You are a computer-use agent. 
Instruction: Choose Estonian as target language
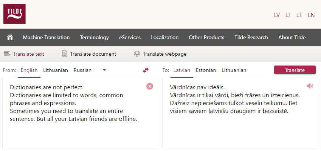pos(206,70)
